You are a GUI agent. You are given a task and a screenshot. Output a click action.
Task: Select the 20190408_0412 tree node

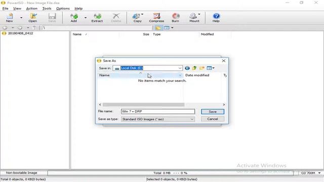click(x=20, y=33)
